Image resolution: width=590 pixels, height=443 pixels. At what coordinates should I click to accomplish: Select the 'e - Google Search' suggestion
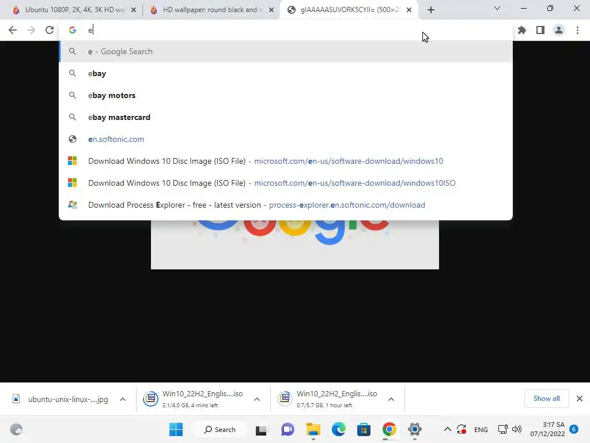pos(286,51)
